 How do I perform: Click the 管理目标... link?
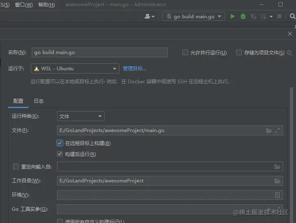[x=135, y=69]
